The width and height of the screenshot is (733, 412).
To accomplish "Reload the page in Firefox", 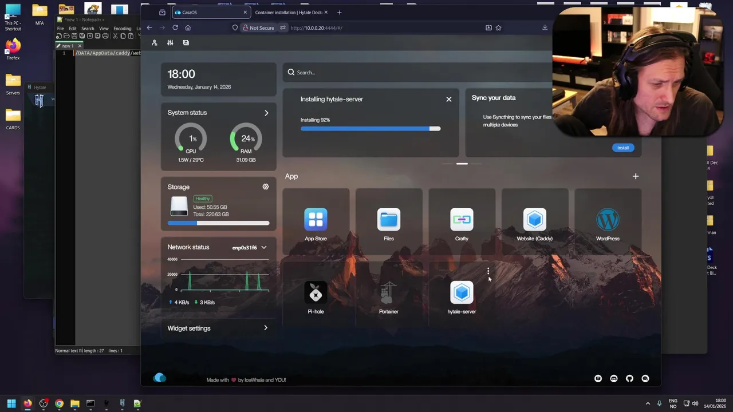I will coord(175,27).
